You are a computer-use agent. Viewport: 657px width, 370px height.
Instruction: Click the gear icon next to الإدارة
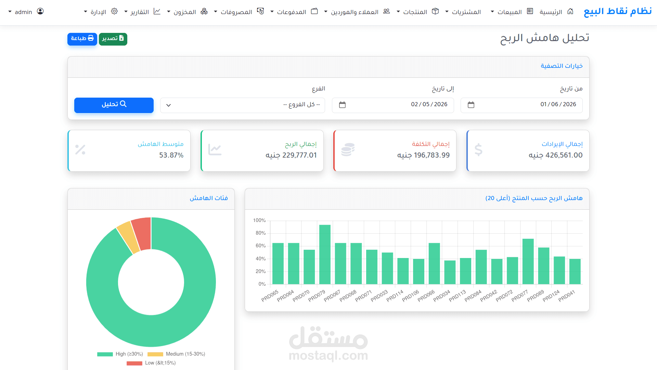(x=114, y=11)
